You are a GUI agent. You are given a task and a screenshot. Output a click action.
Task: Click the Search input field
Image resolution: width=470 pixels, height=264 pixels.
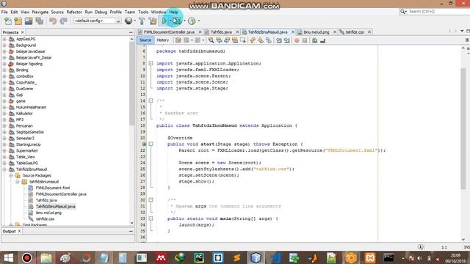click(438, 12)
